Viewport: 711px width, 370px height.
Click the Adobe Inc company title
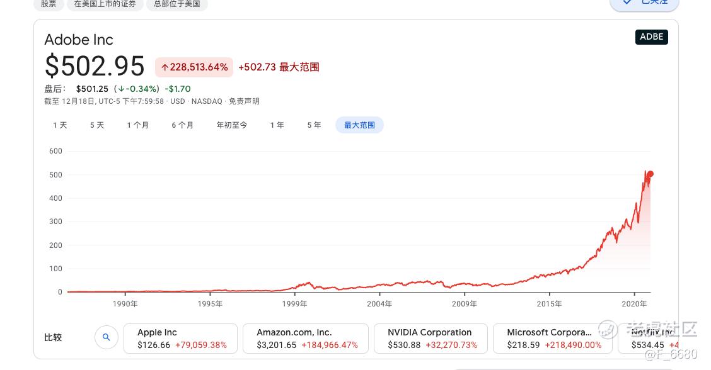click(x=79, y=40)
